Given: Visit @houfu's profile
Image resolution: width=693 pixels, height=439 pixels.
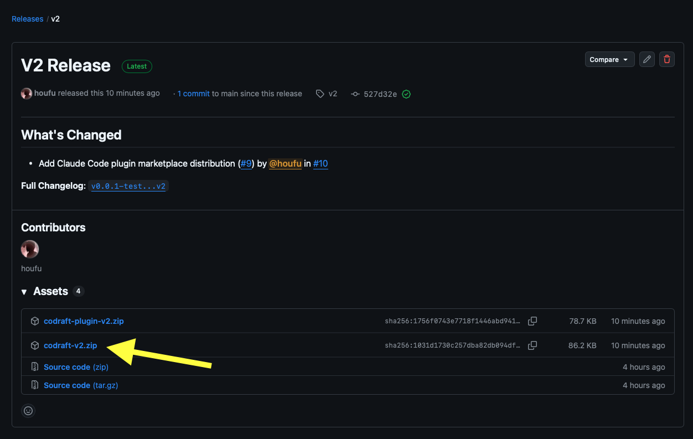Looking at the screenshot, I should (285, 163).
